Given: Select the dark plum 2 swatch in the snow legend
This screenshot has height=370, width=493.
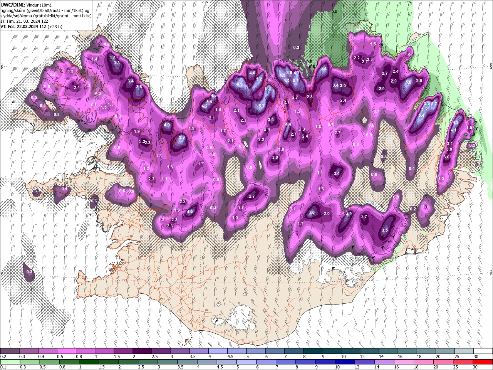Looking at the screenshot, I should 142,351.
